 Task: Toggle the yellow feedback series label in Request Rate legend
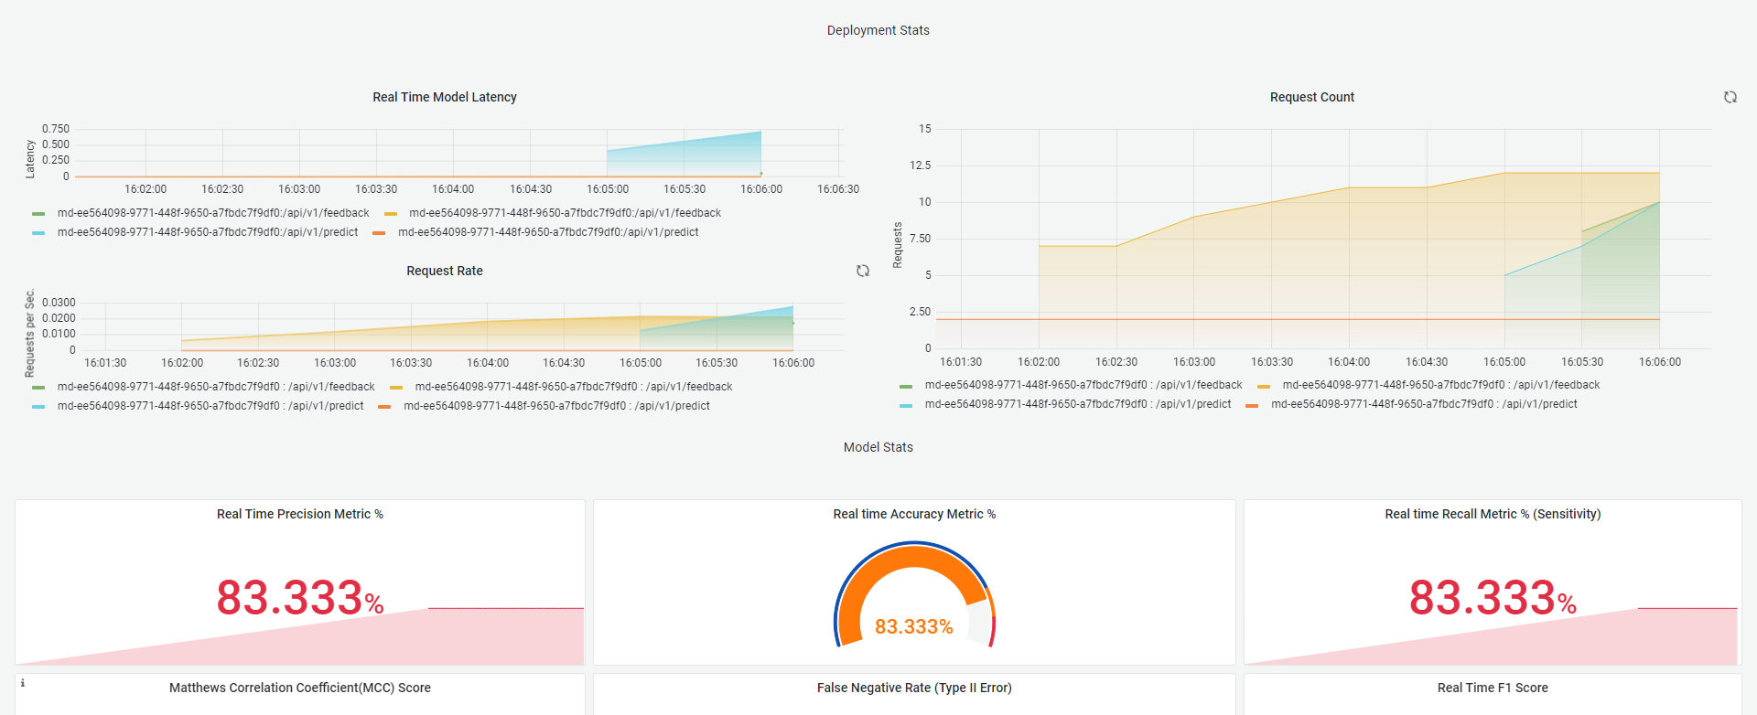point(574,387)
